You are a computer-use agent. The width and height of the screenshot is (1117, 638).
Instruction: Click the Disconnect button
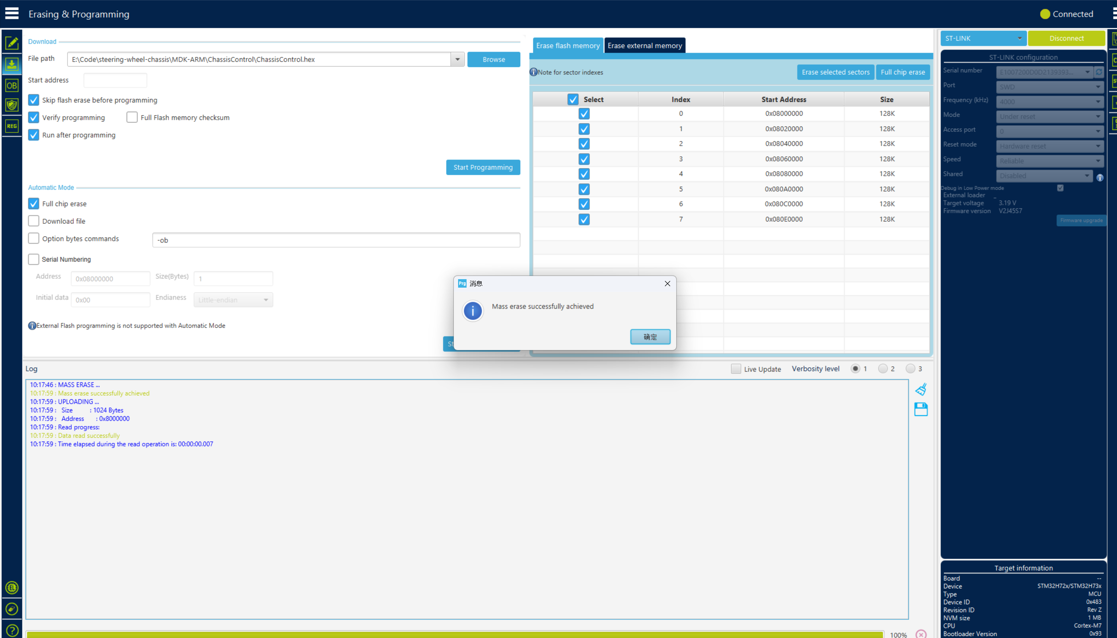click(x=1066, y=38)
